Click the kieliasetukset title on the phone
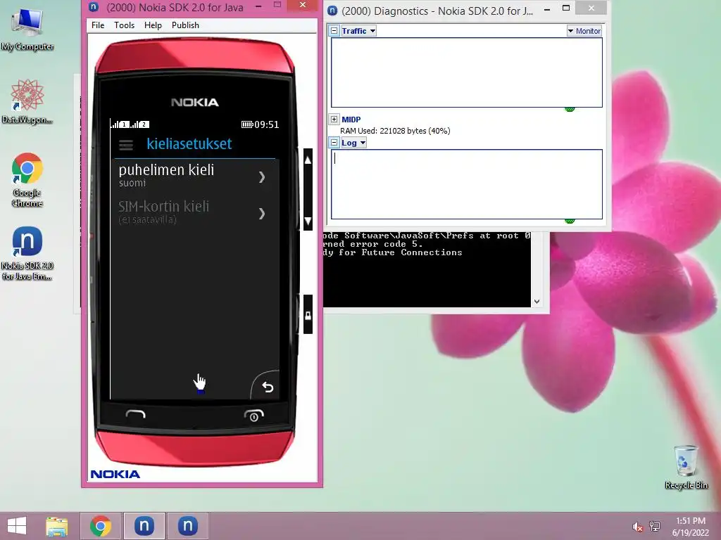 point(189,143)
